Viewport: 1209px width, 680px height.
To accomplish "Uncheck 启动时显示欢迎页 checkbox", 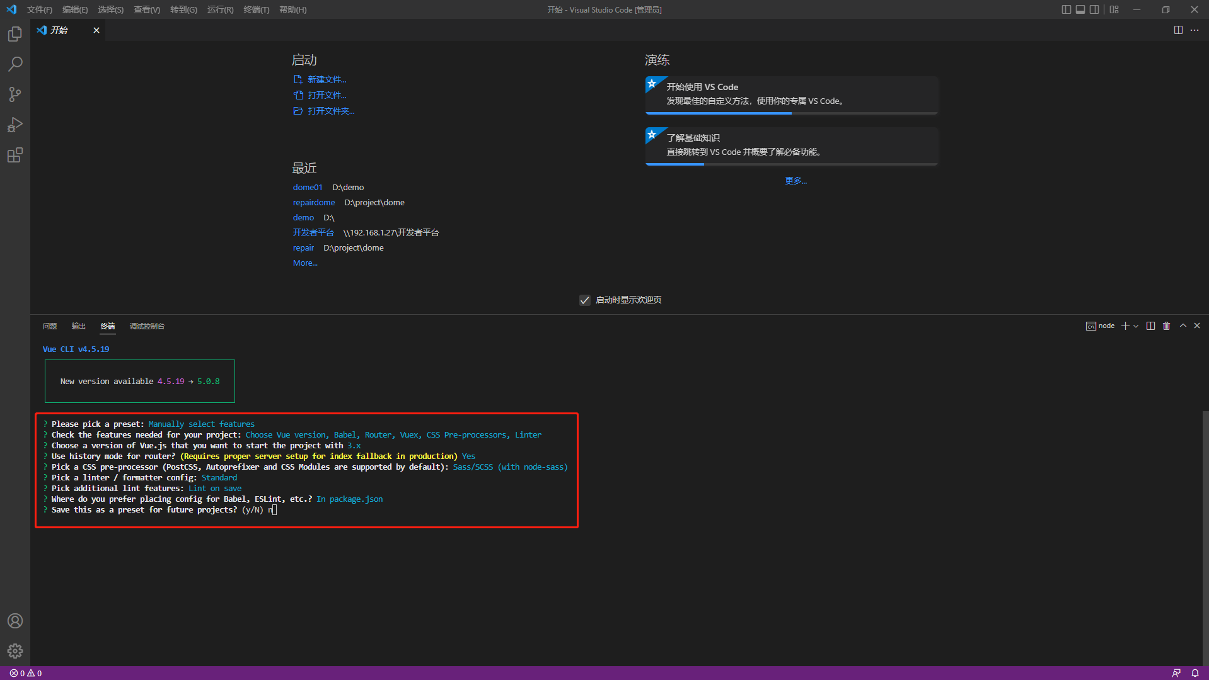I will click(585, 300).
